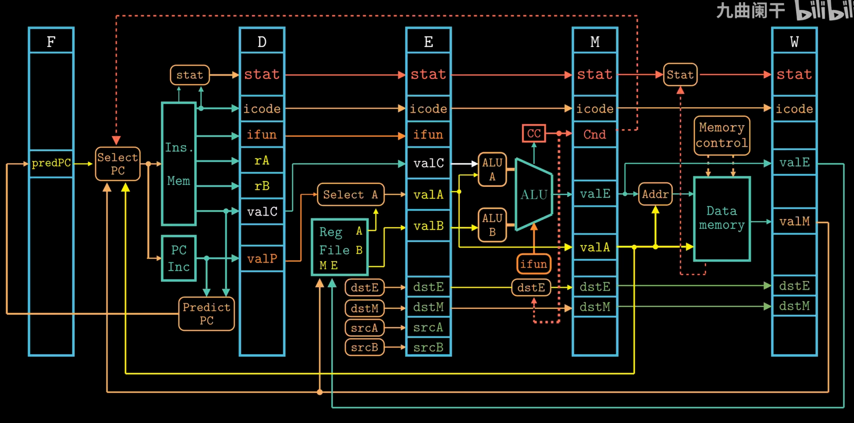Click the srcB rounded box
Screen dimensions: 854x423
coord(364,347)
